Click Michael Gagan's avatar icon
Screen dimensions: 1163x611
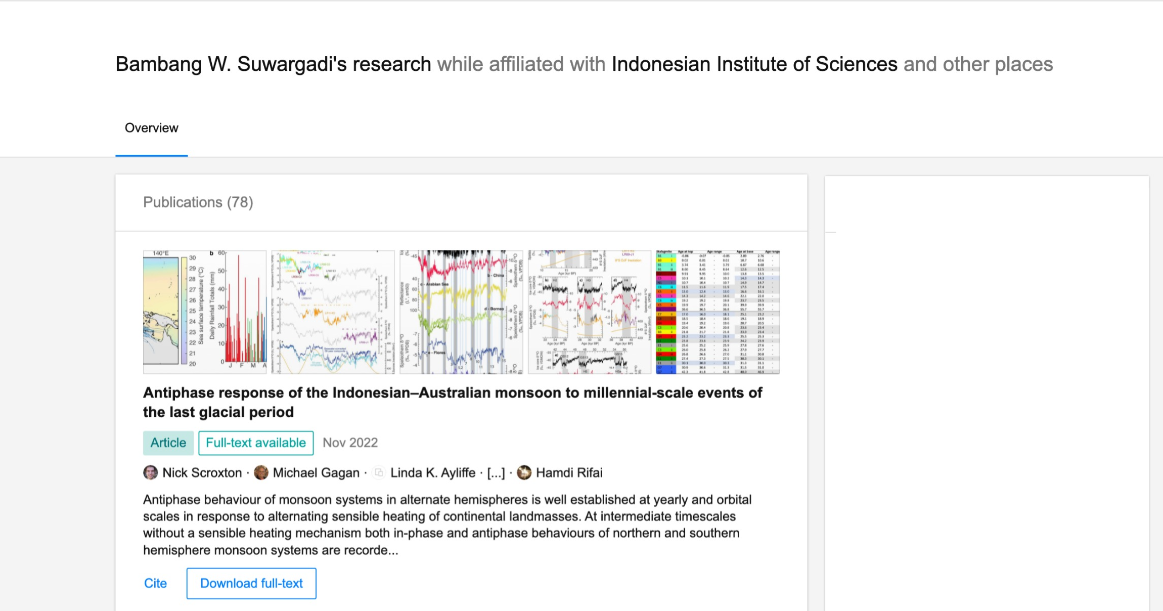click(x=261, y=472)
